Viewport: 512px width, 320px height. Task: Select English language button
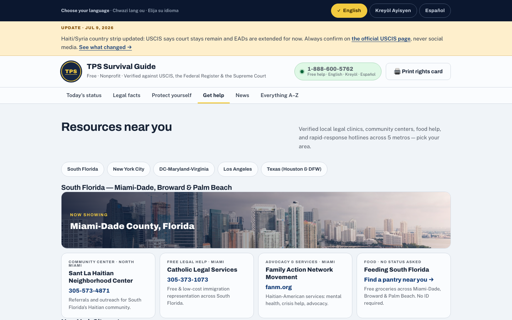tap(349, 11)
